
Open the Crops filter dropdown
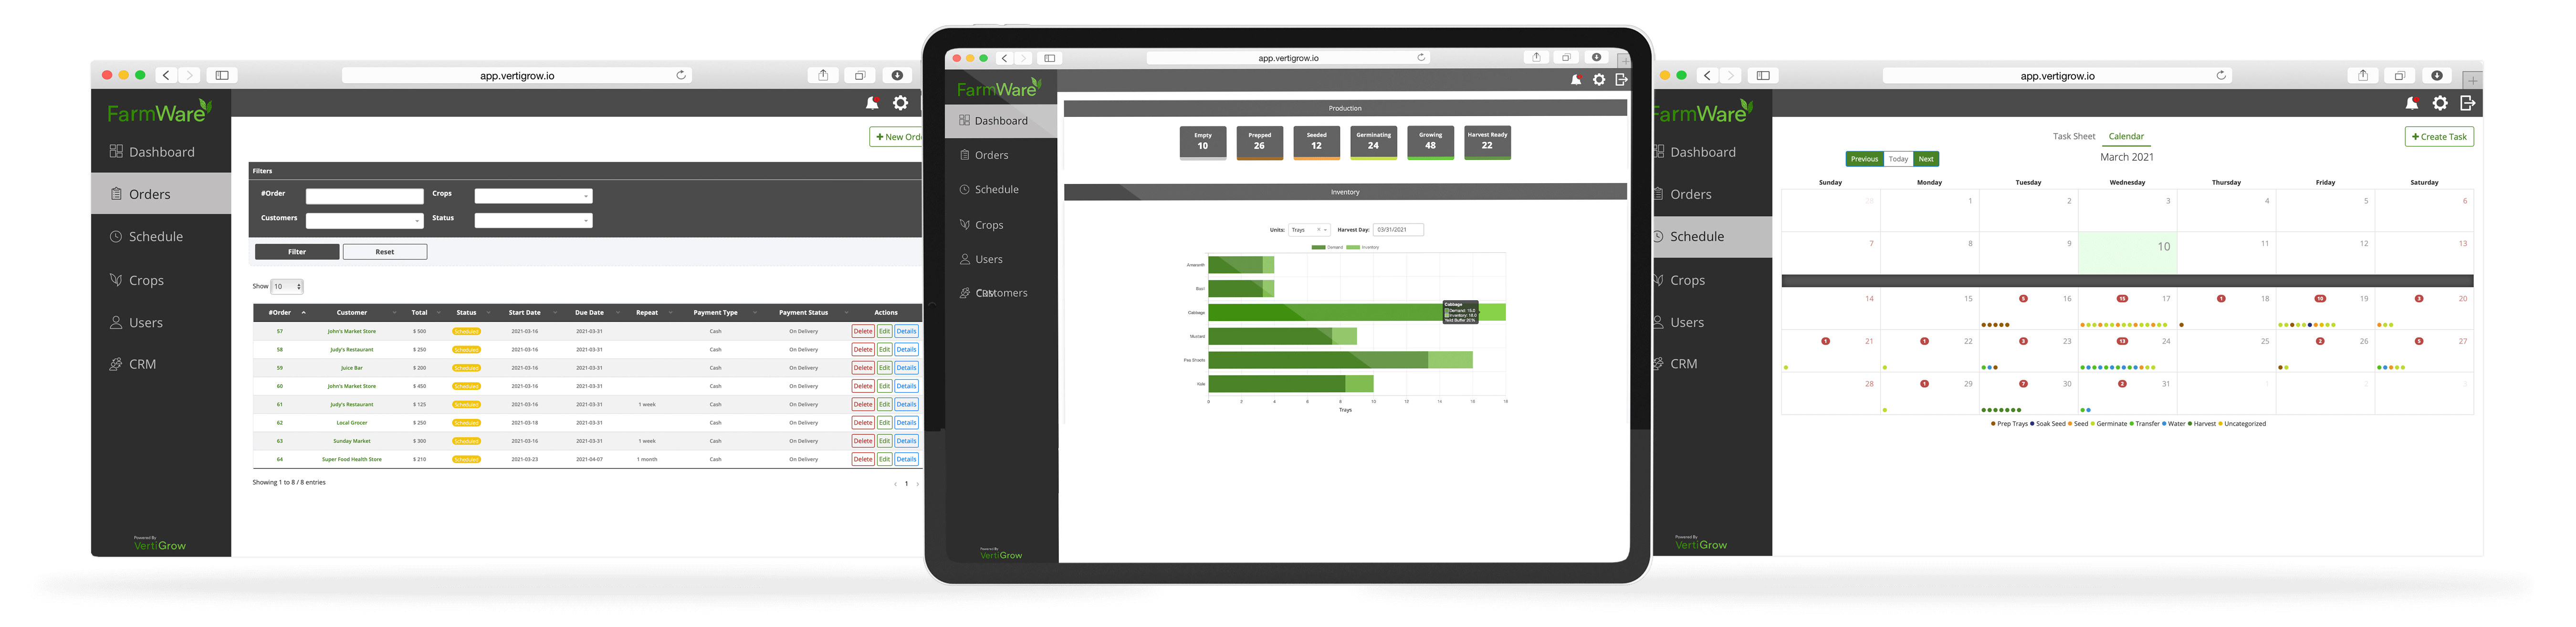533,196
